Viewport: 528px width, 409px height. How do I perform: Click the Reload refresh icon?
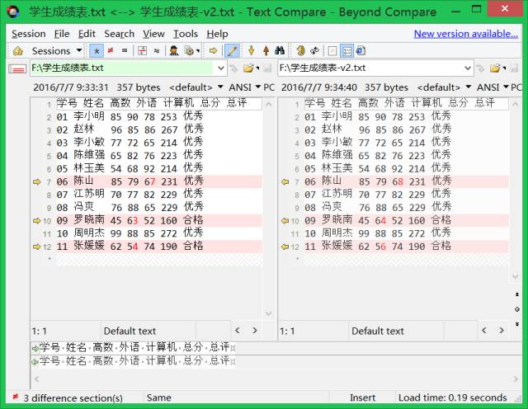coord(314,51)
